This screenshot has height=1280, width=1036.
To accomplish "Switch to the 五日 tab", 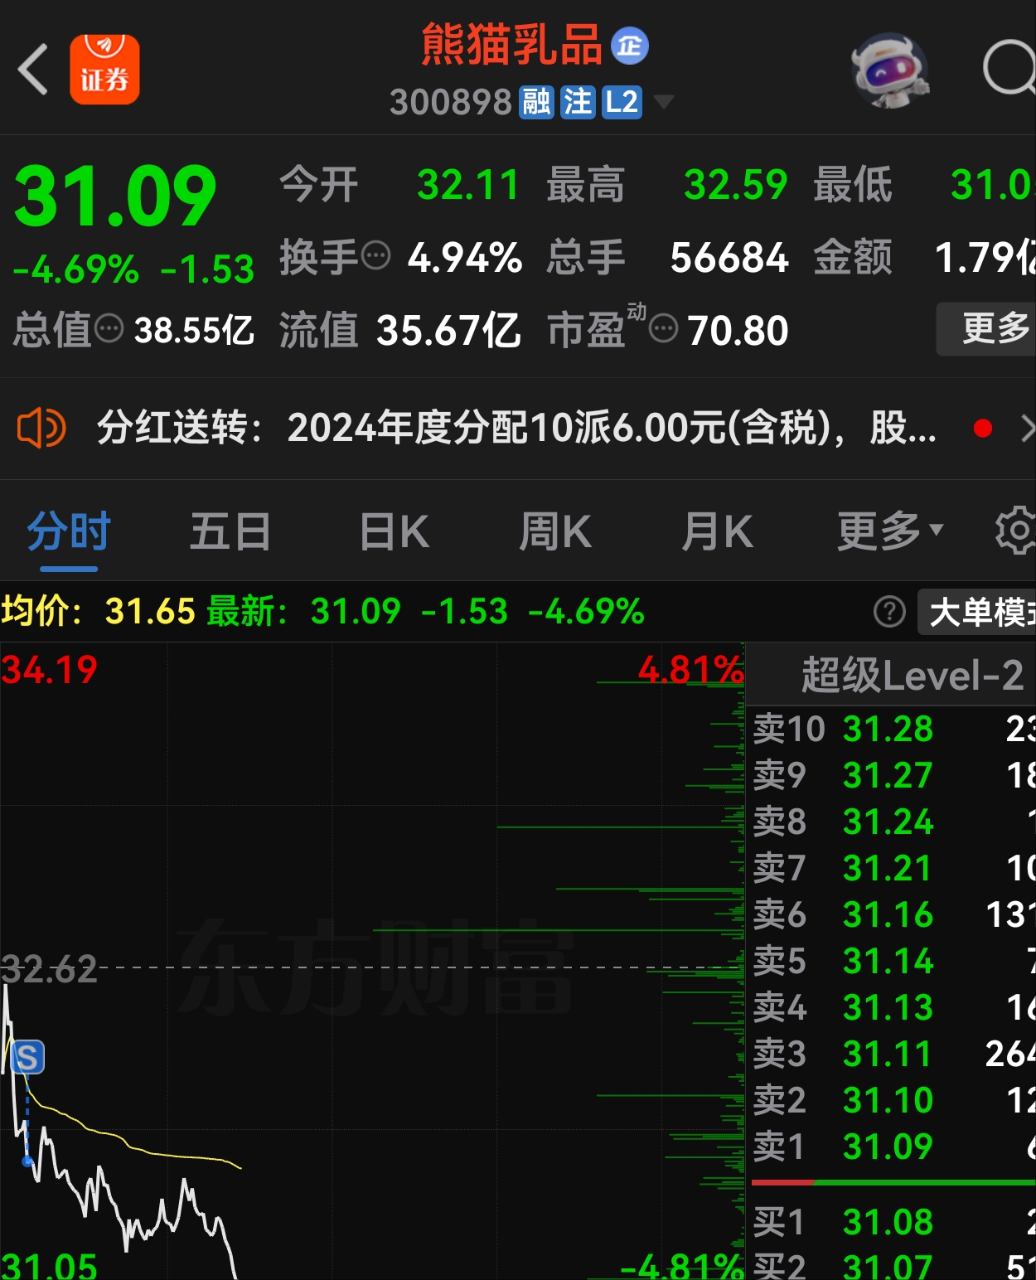I will click(x=230, y=532).
